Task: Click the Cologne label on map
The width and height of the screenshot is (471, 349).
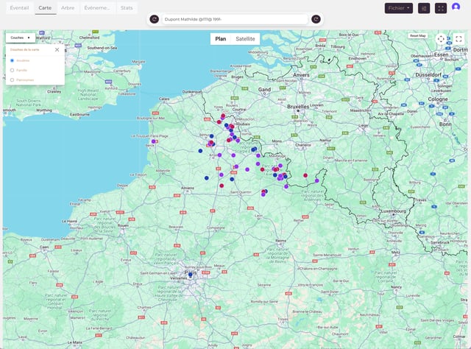Action: (x=438, y=99)
